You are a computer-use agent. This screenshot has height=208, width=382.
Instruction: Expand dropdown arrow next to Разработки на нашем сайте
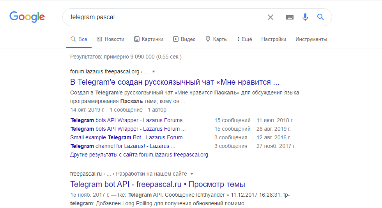pyautogui.click(x=192, y=174)
